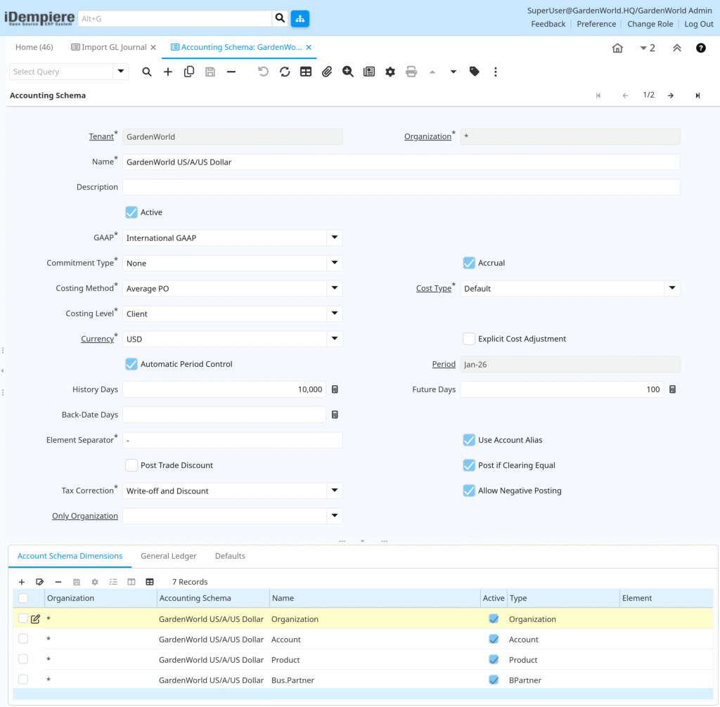Open the attachment paperclip icon
Screen dimensions: 720x707
[326, 71]
